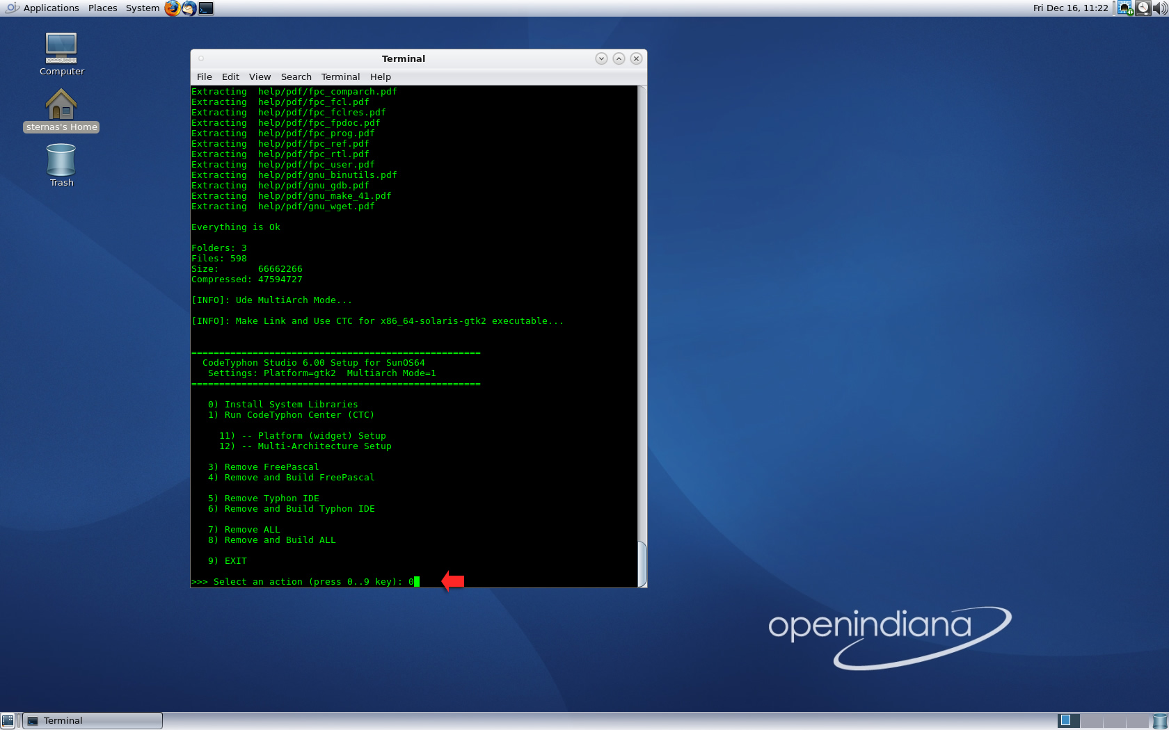
Task: Click '[INFO]: Ude MultiArch Mode...' line
Action: coord(271,300)
